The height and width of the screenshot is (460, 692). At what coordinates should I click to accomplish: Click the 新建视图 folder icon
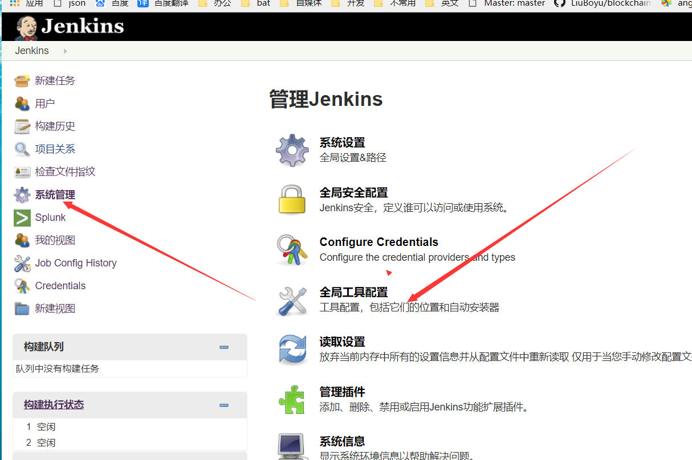point(22,309)
